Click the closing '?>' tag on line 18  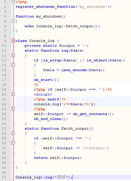[x=36, y=85]
